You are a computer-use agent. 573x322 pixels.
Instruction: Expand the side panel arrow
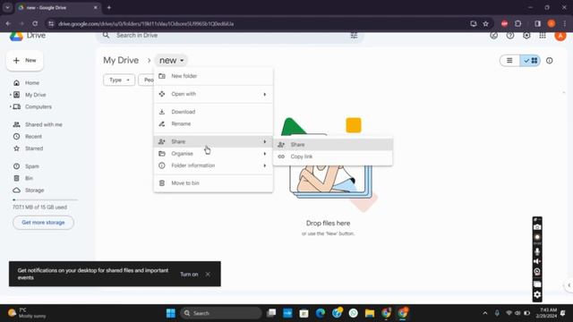tap(569, 285)
